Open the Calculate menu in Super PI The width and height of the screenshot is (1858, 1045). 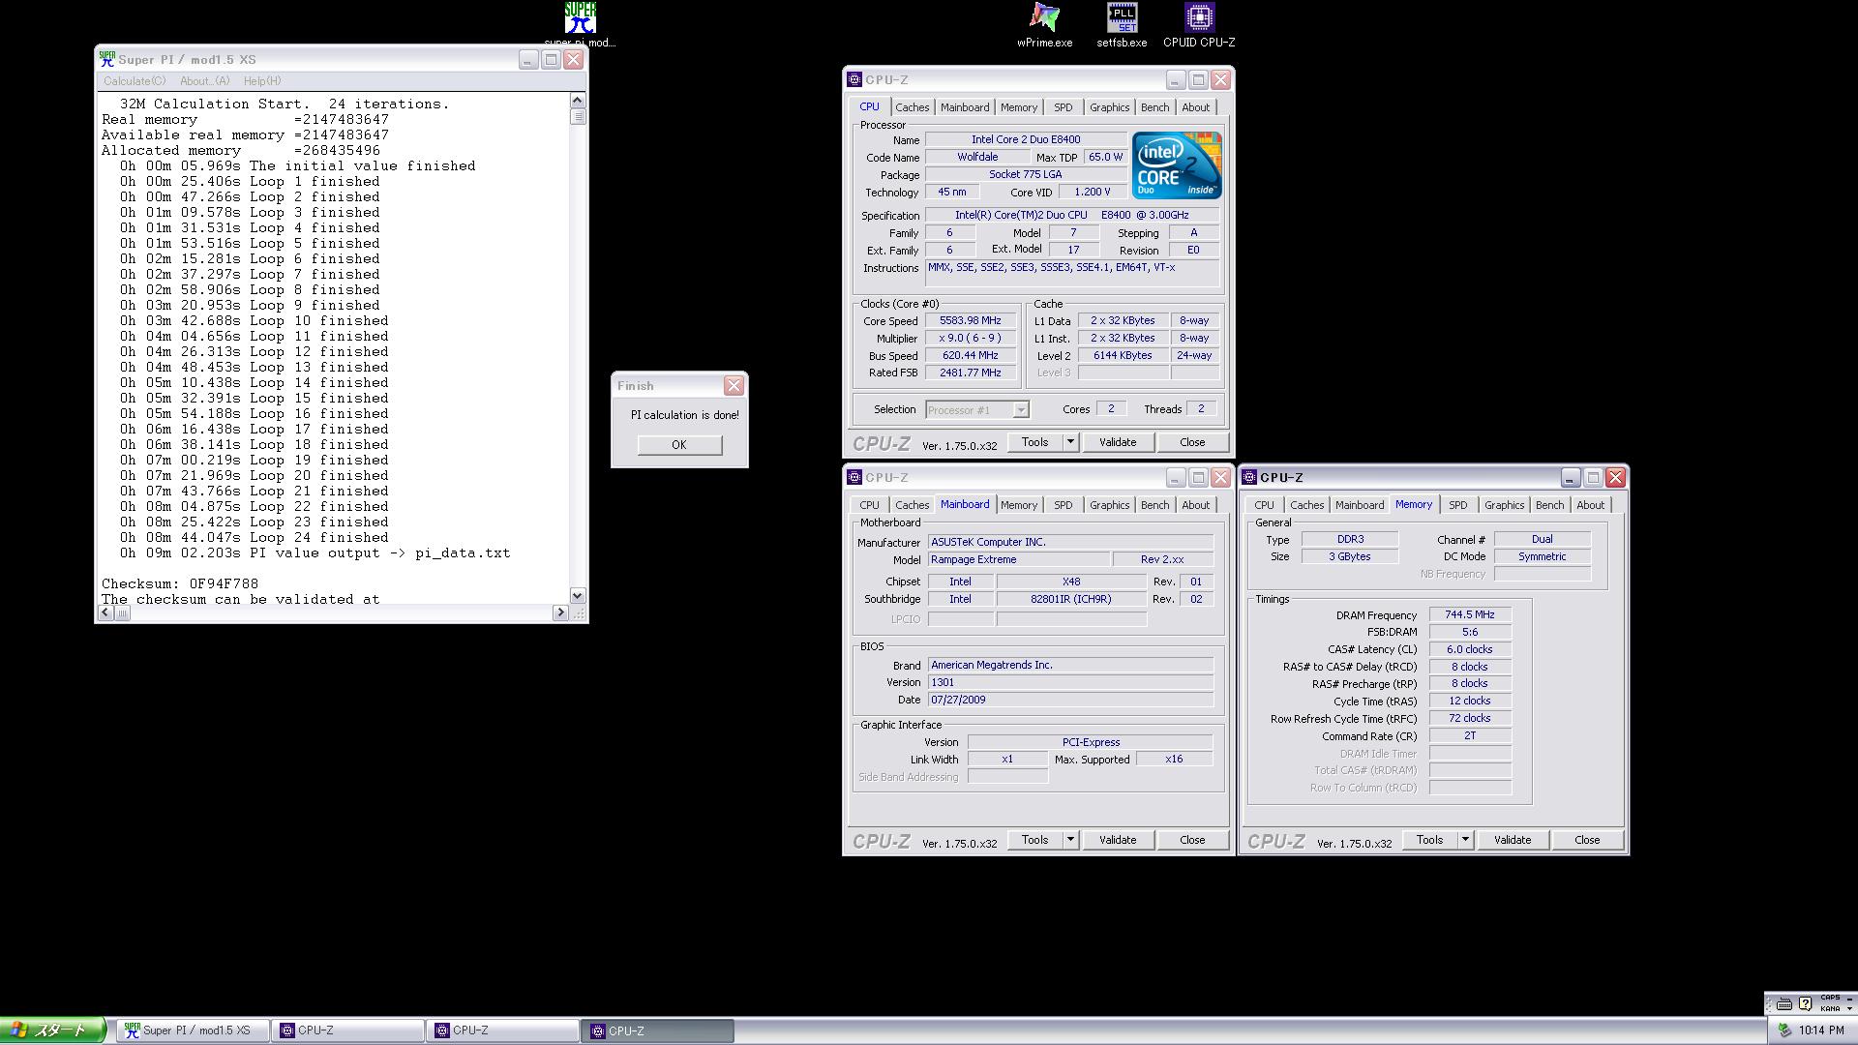click(135, 81)
